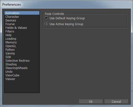Viewport: 133px width, 107px height.
Task: Click the Cancel button
Action: click(116, 101)
